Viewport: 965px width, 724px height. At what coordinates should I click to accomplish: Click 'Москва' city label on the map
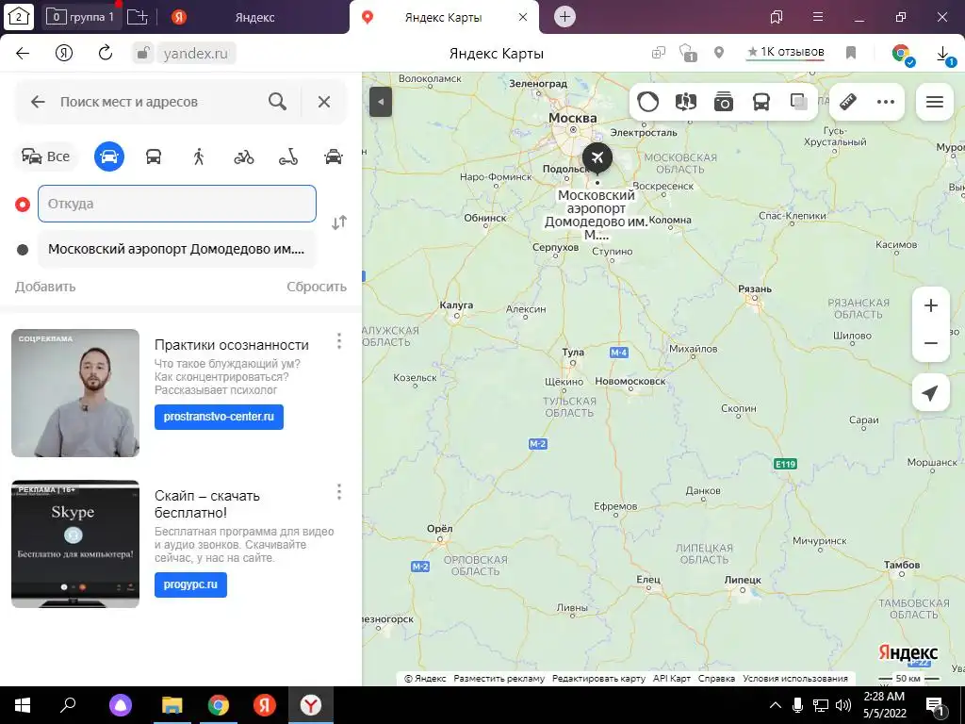coord(572,118)
